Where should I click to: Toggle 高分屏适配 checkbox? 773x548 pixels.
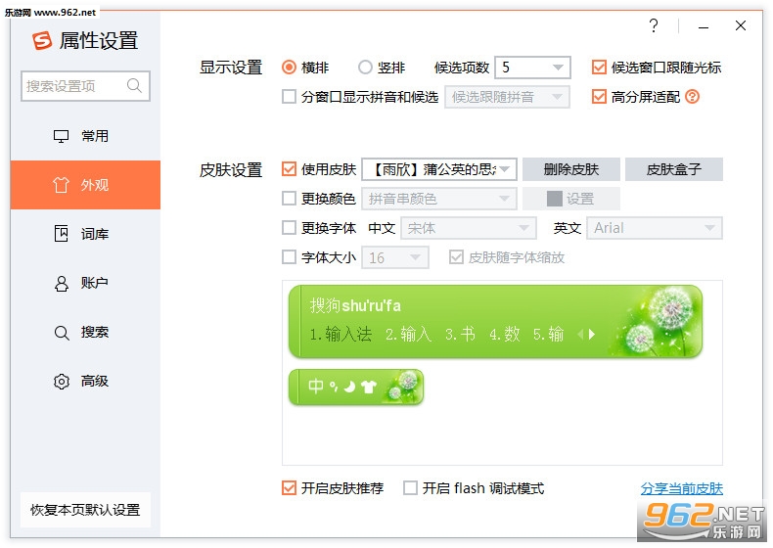tap(599, 97)
